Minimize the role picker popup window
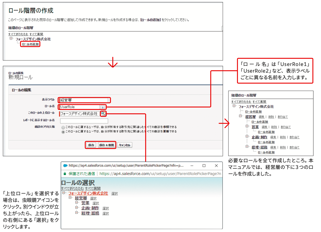Image resolution: width=321 pixels, height=232 pixels. tap(192, 165)
